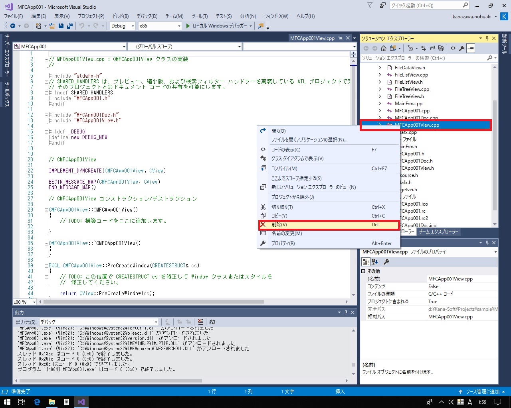511x408 pixels.
Task: Click the Solution Explorer search magnifier icon
Action: [490, 58]
